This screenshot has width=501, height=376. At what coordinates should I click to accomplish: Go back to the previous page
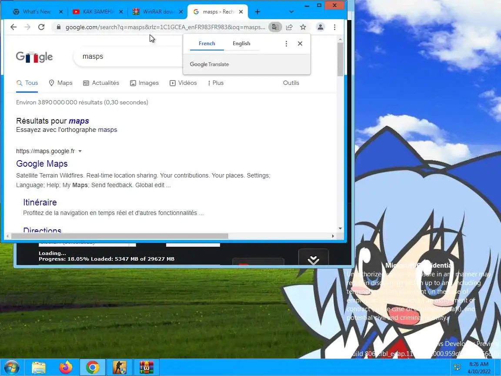point(13,27)
